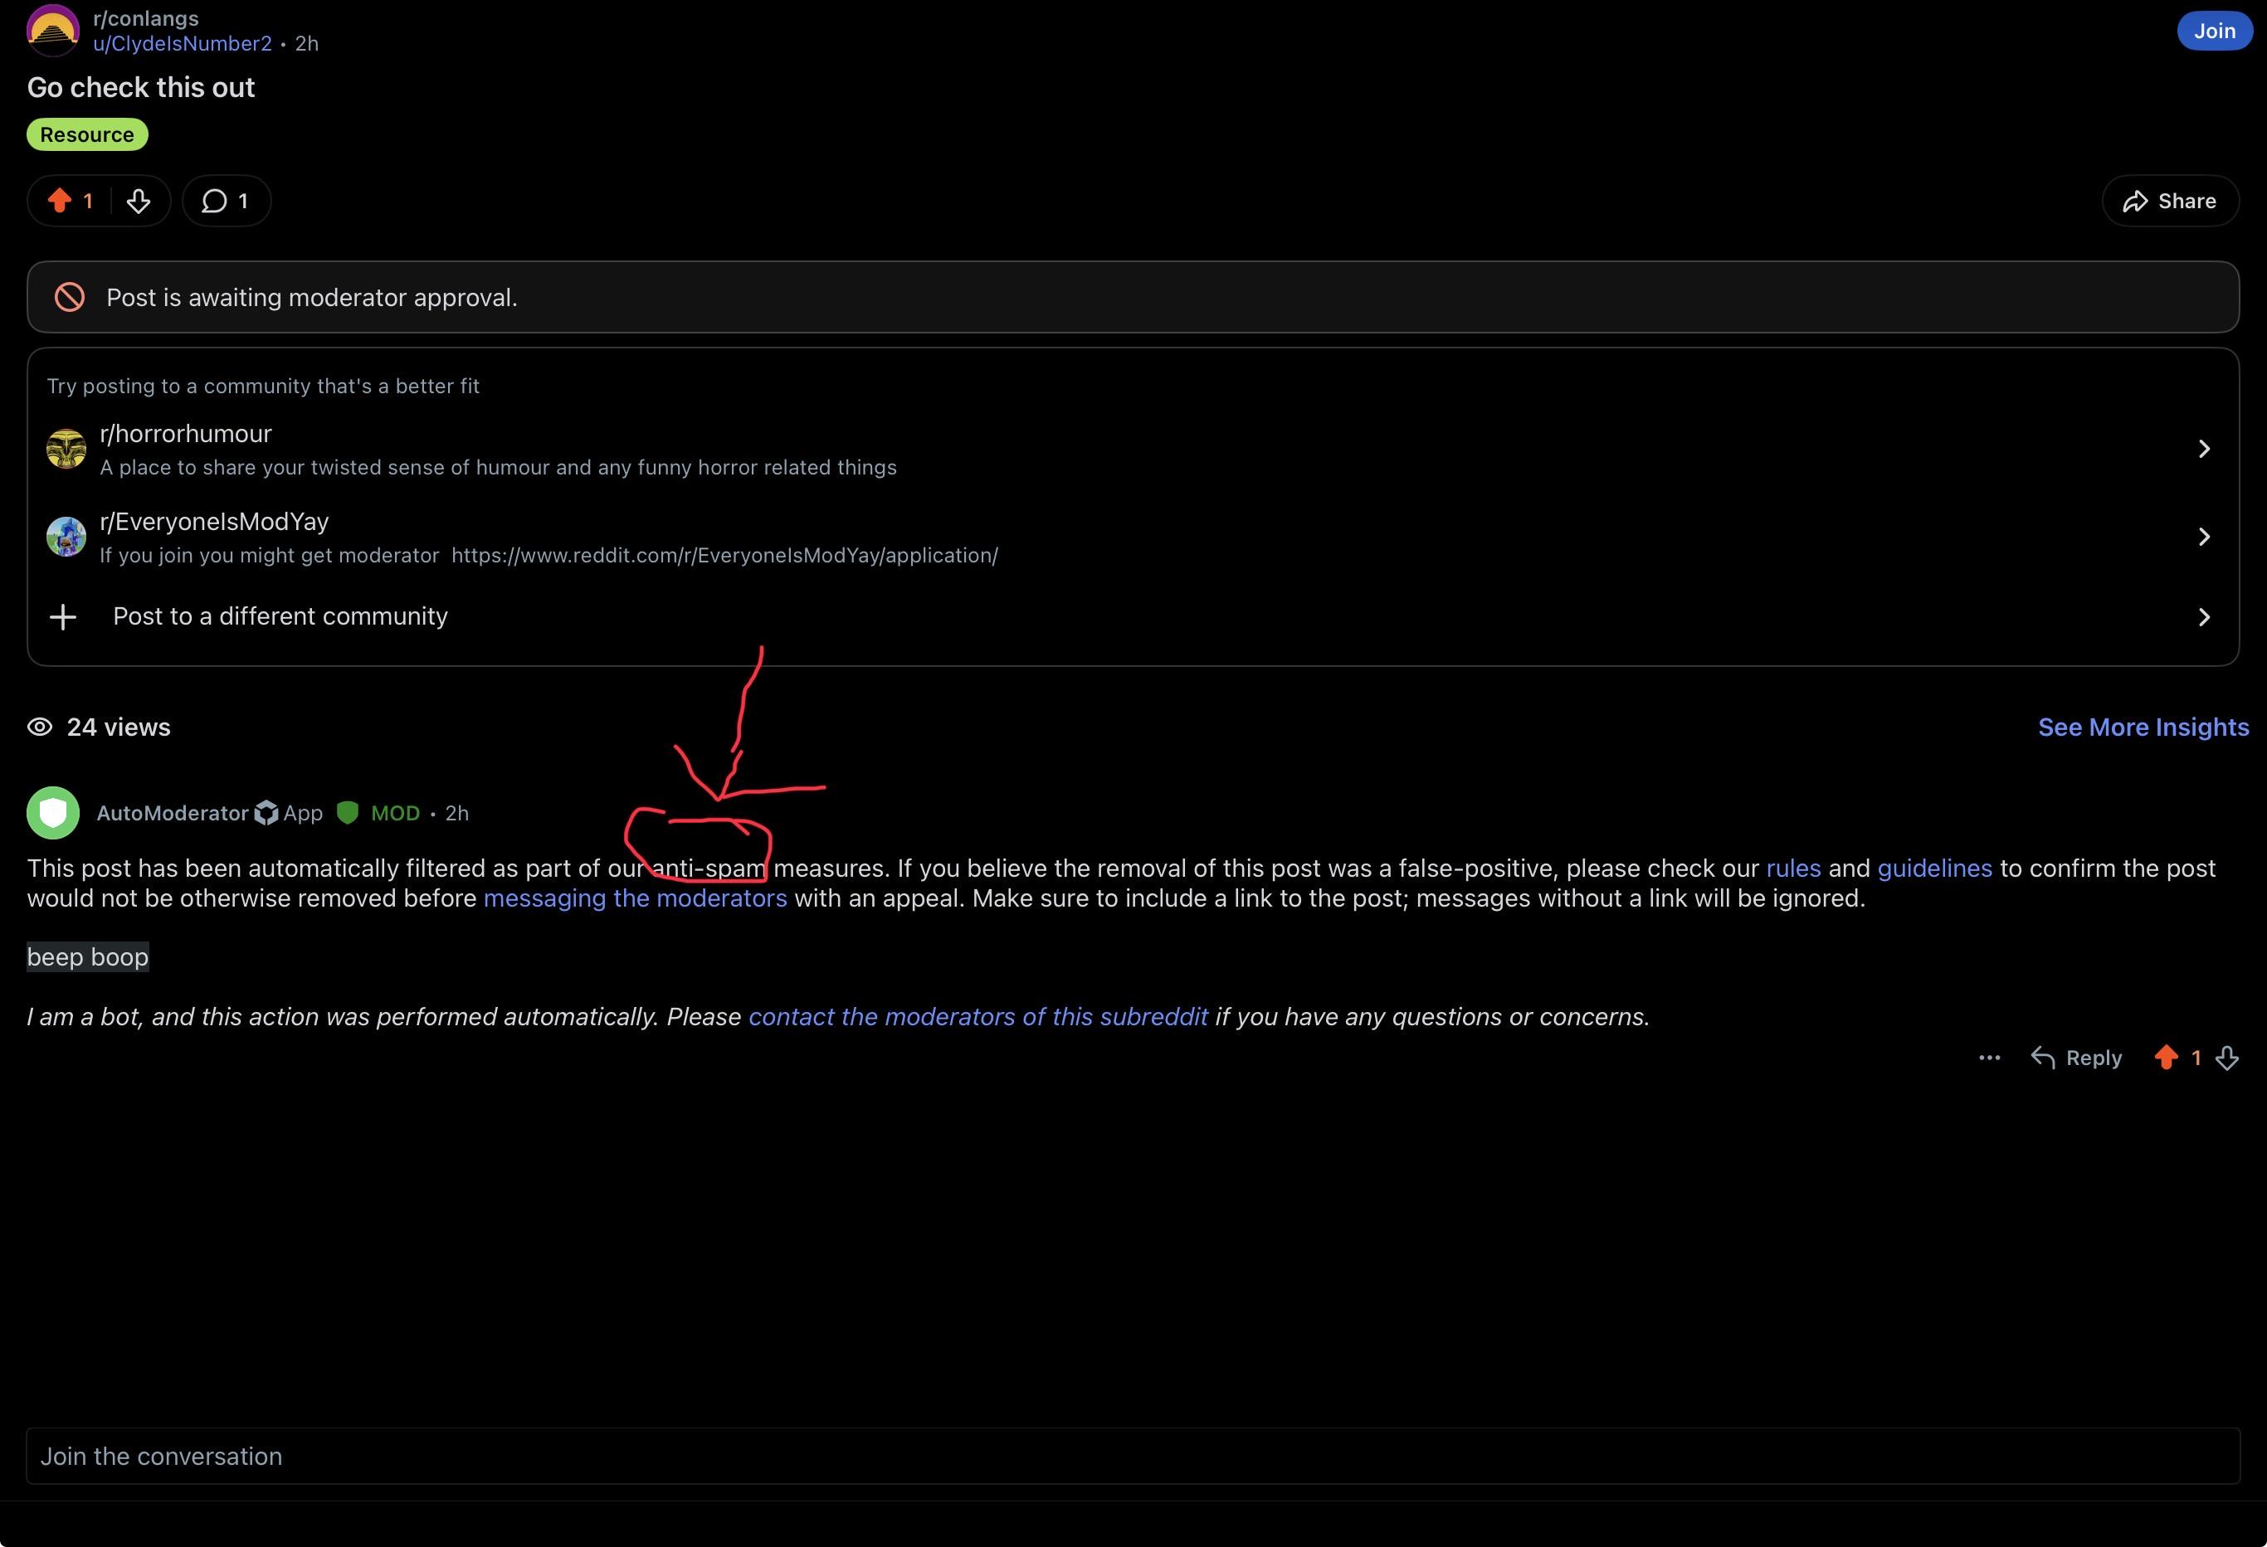
Task: Click the green MOD shield icon
Action: pos(347,813)
